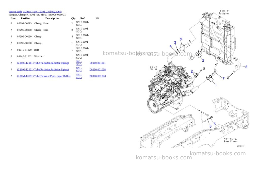Click callout number 7 in diagram
The width and height of the screenshot is (260, 184).
tap(223, 78)
